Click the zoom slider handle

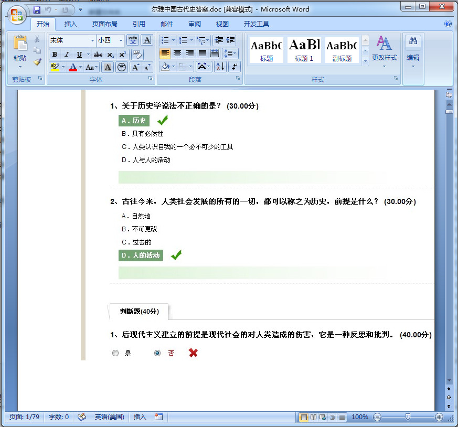point(408,417)
